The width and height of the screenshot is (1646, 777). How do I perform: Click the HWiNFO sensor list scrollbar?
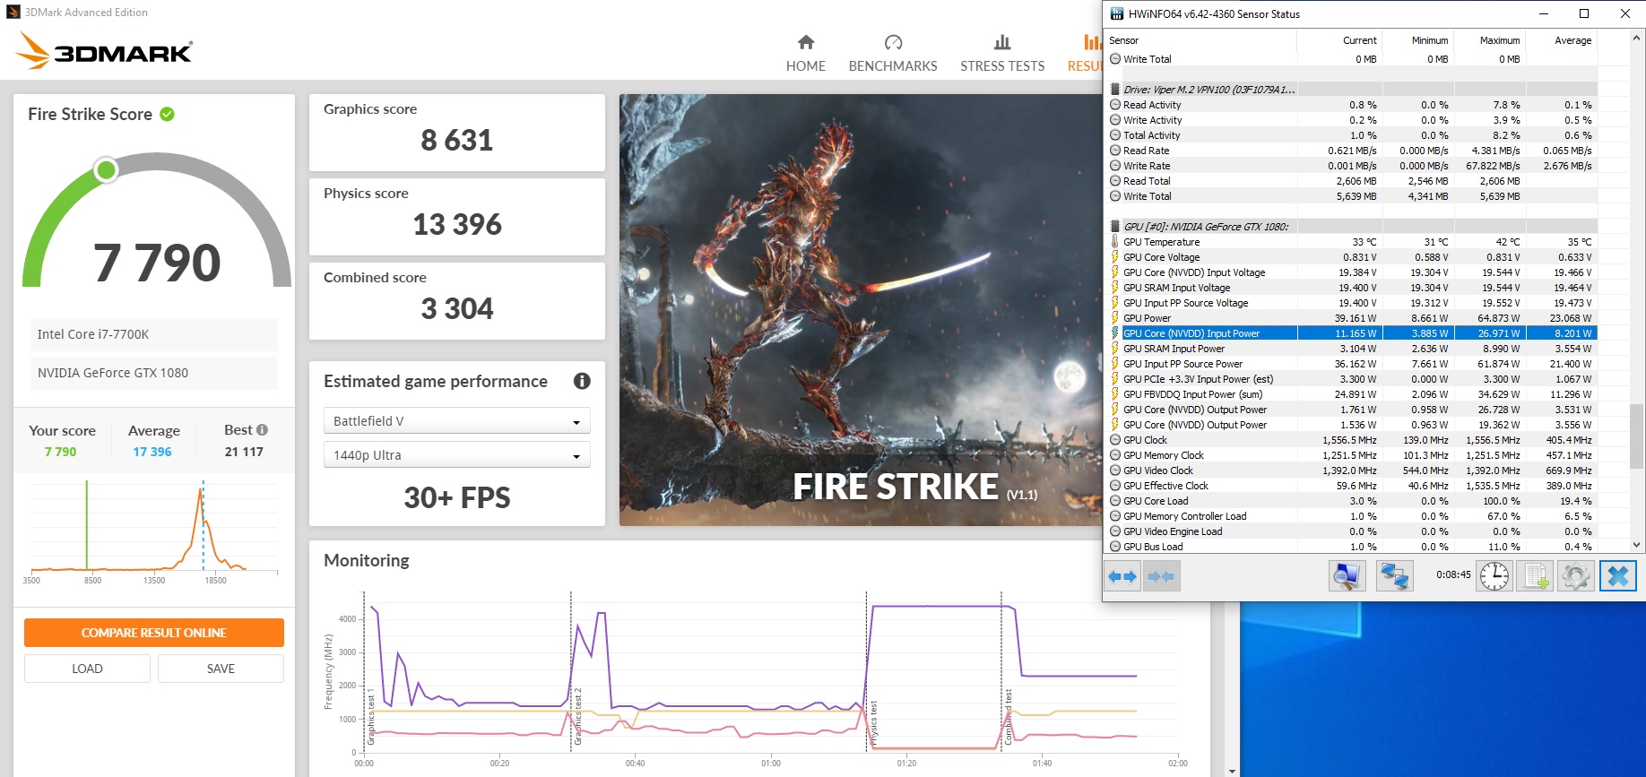pyautogui.click(x=1637, y=291)
